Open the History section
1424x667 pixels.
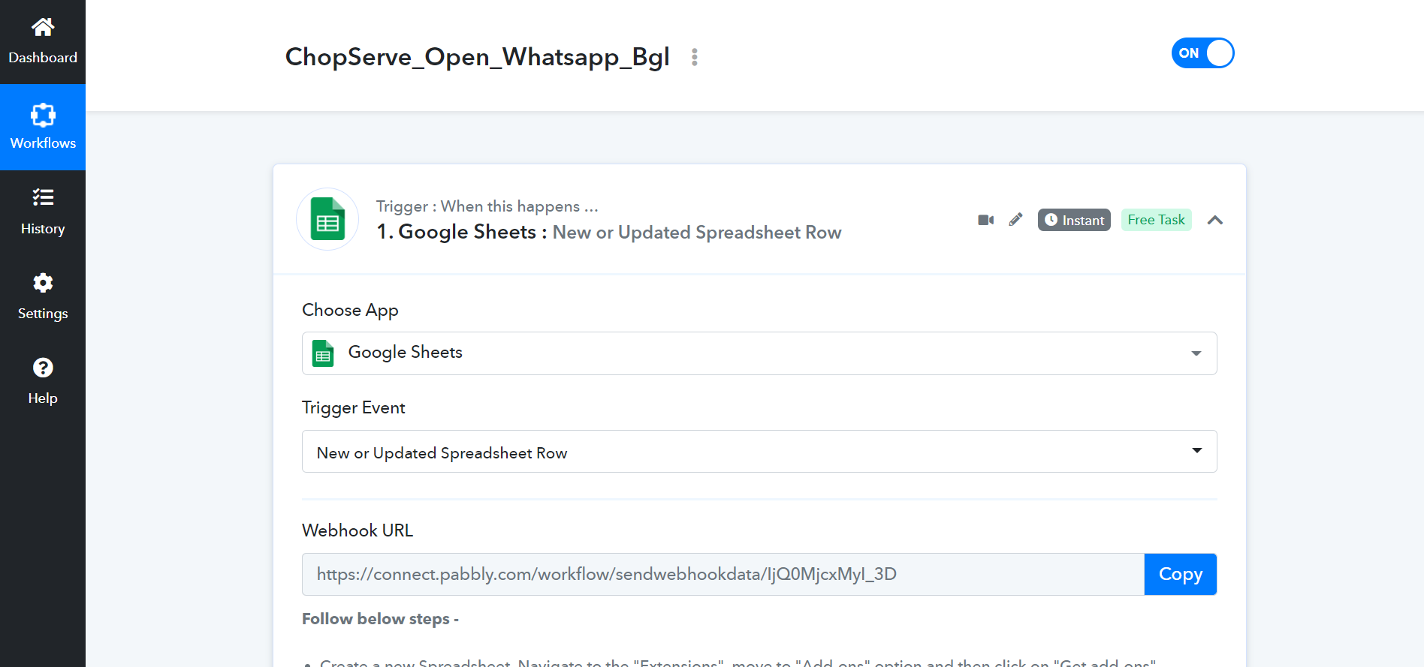click(43, 212)
